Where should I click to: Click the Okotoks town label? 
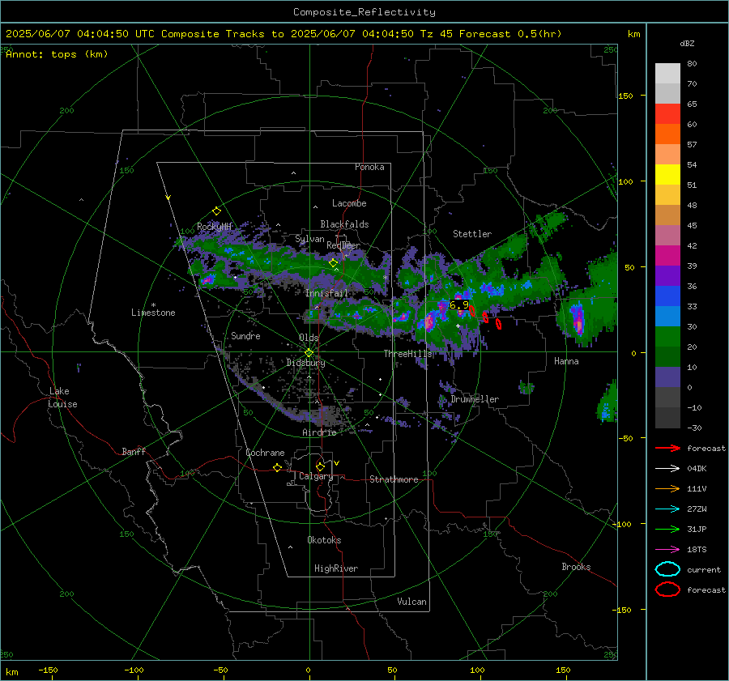(x=324, y=540)
